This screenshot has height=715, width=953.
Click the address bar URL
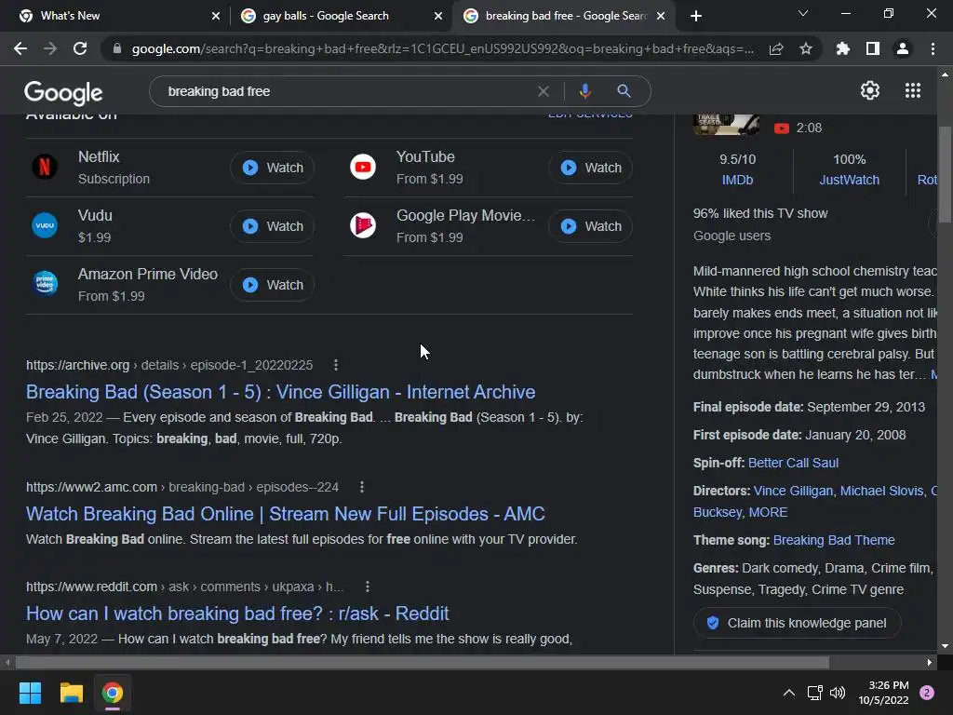coord(442,48)
